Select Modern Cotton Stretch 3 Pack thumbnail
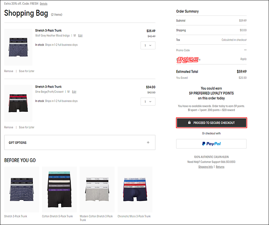269x225 pixels. click(97, 189)
